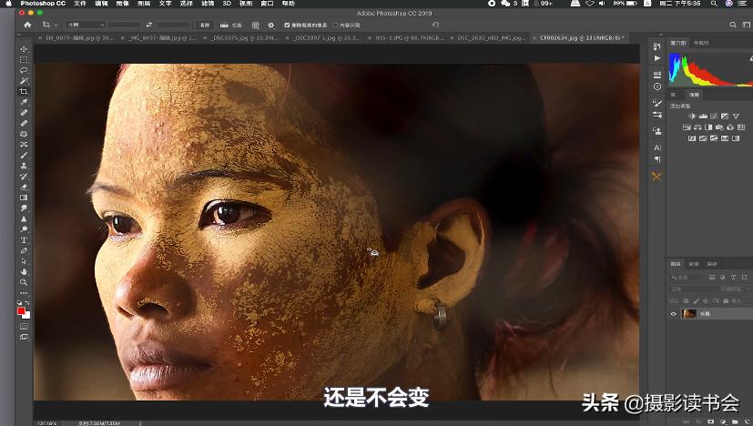This screenshot has width=753, height=426.
Task: Select the Eraser tool
Action: point(24,187)
